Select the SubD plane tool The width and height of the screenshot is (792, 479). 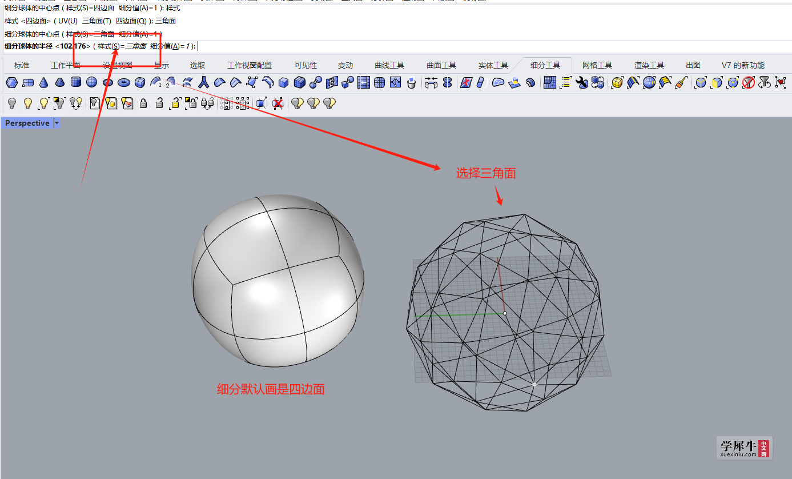coord(28,83)
